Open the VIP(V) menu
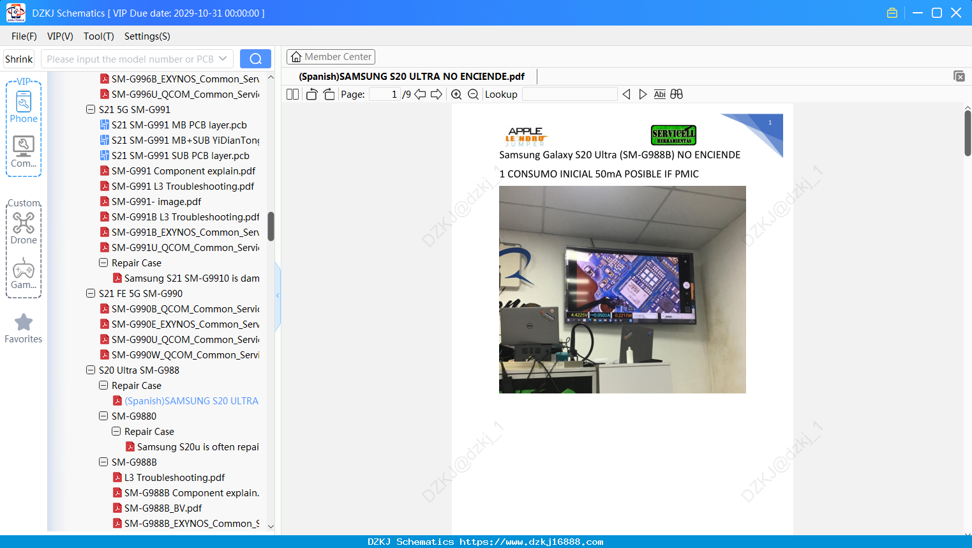This screenshot has width=972, height=548. [x=60, y=36]
